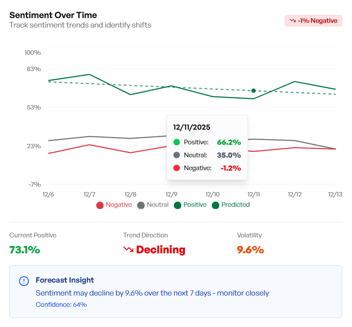
Task: Select the 12/11 predicted data point
Action: 254,90
